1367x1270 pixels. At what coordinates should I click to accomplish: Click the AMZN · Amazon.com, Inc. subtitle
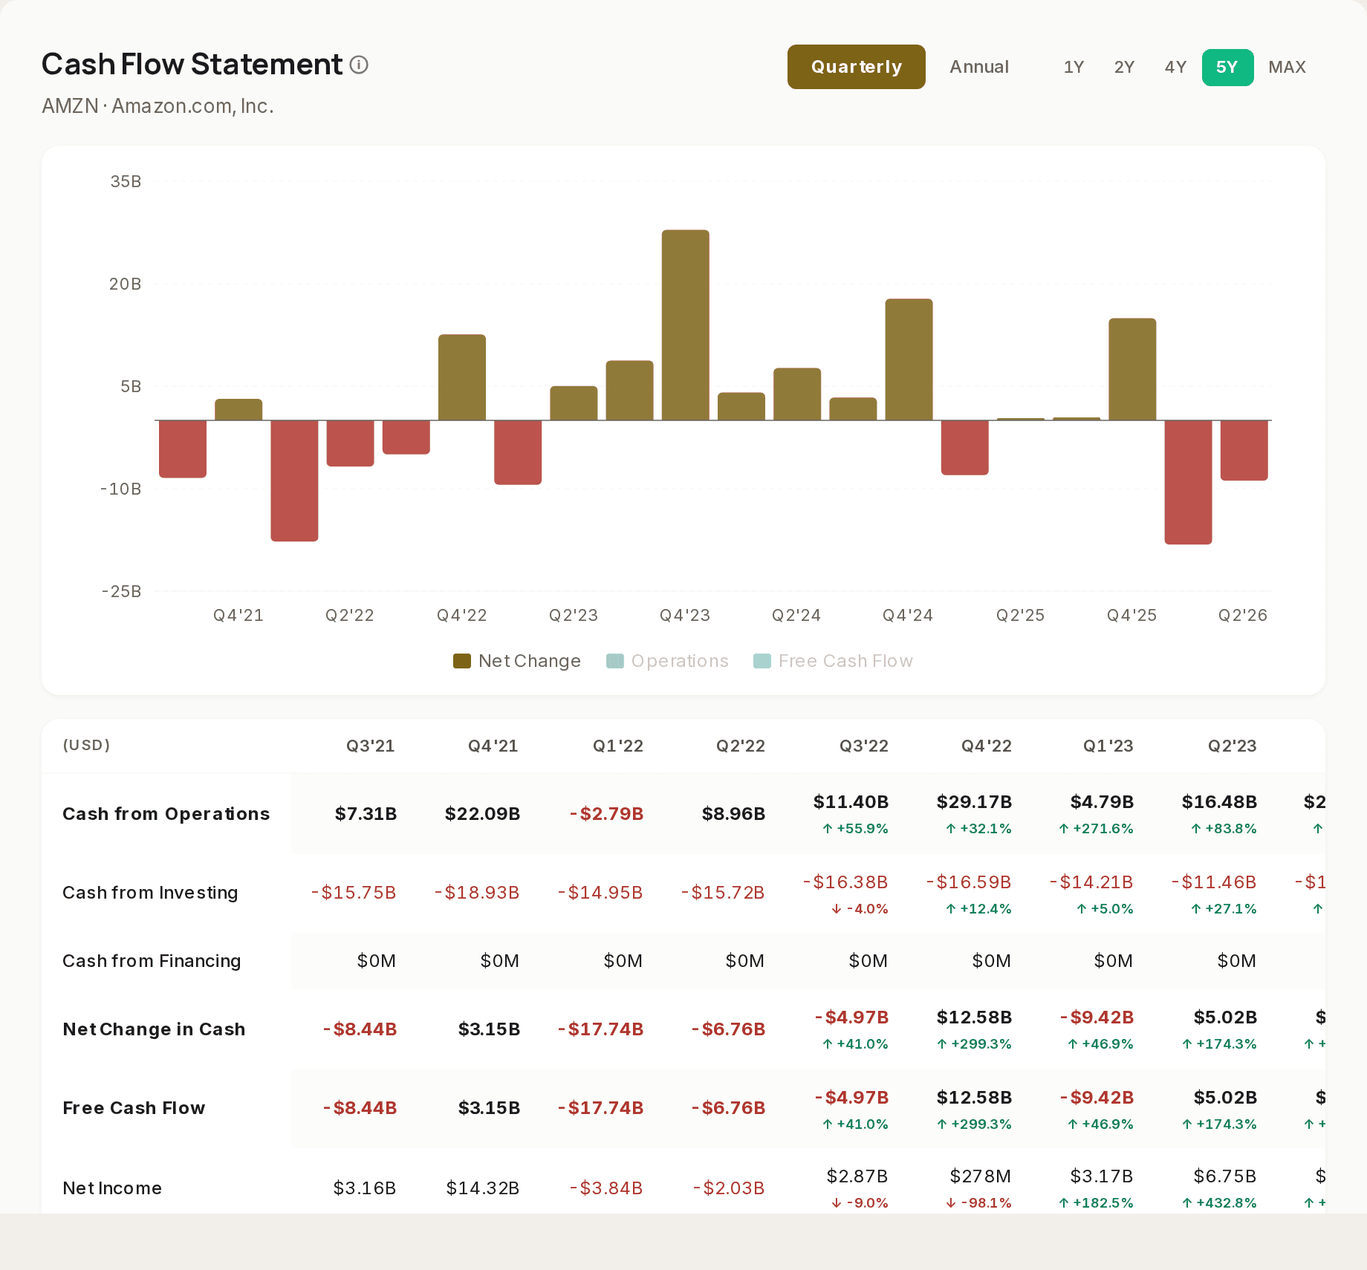158,106
